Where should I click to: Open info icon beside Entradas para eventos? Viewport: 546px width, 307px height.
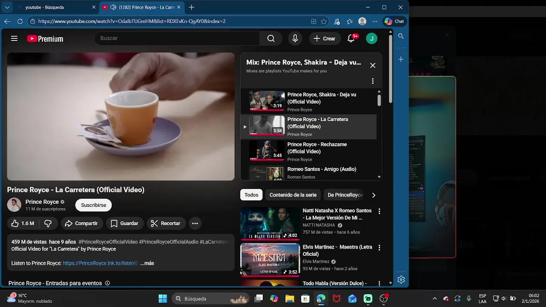click(107, 283)
